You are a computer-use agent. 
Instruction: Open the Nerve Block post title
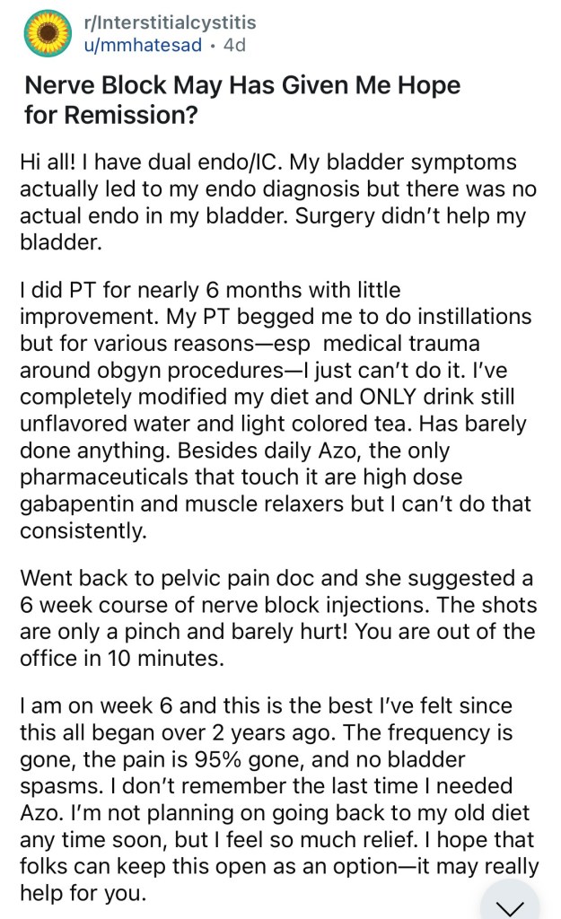(x=242, y=100)
